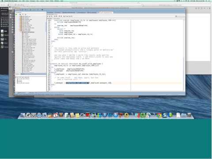Switch to the active worksheet editor tab
The image size is (212, 159).
[x=106, y=13]
